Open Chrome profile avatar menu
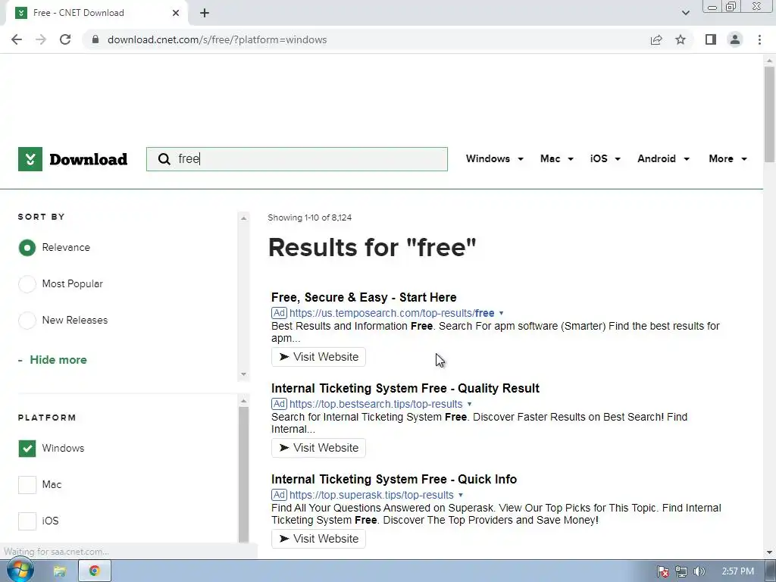The image size is (776, 582). (x=735, y=39)
